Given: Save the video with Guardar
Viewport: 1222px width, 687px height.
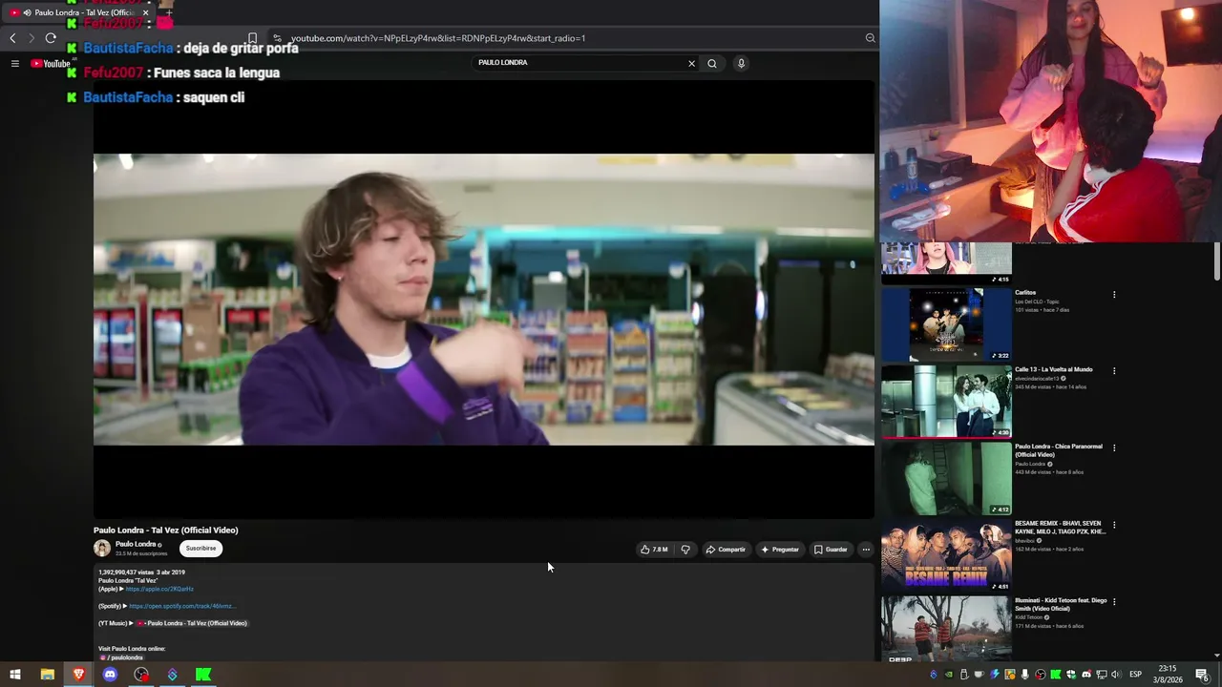Looking at the screenshot, I should 831,550.
